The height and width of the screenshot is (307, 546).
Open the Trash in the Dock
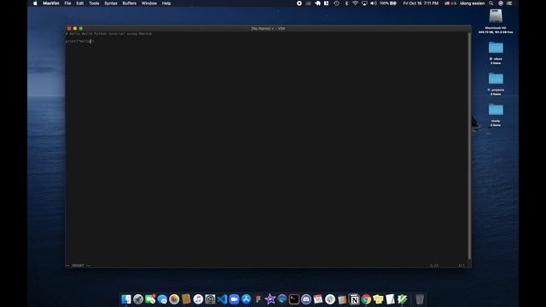click(x=420, y=299)
